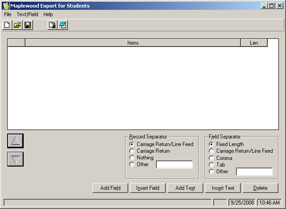Click the Insert Text button
This screenshot has width=286, height=209.
coord(223,188)
